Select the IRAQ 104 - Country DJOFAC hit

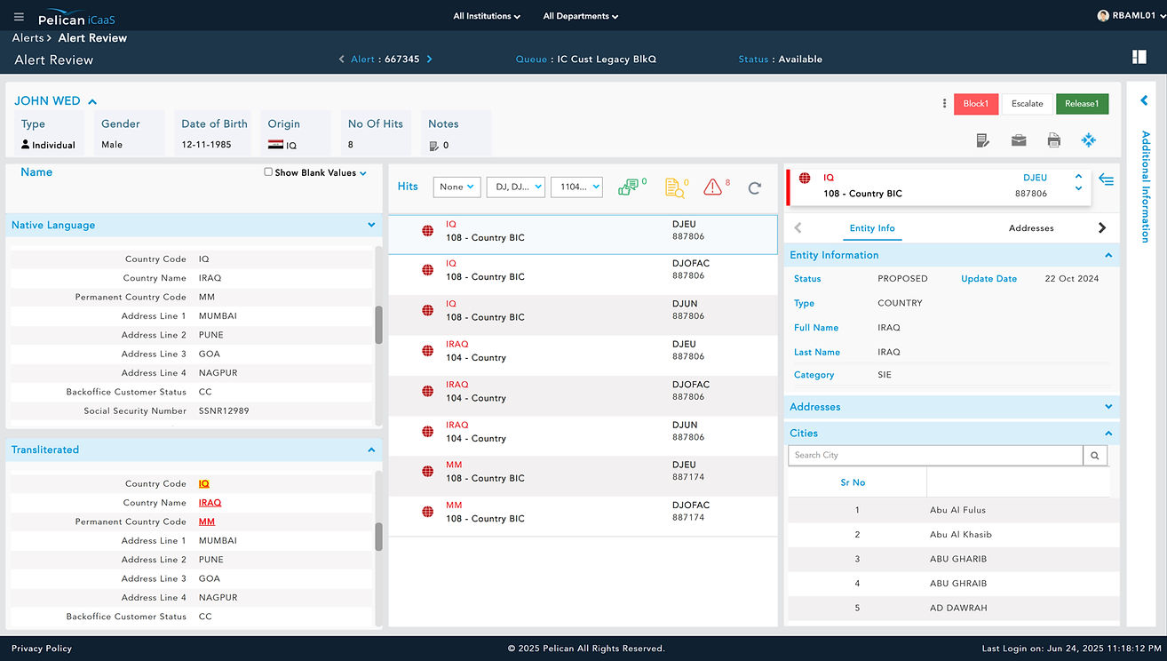(583, 391)
